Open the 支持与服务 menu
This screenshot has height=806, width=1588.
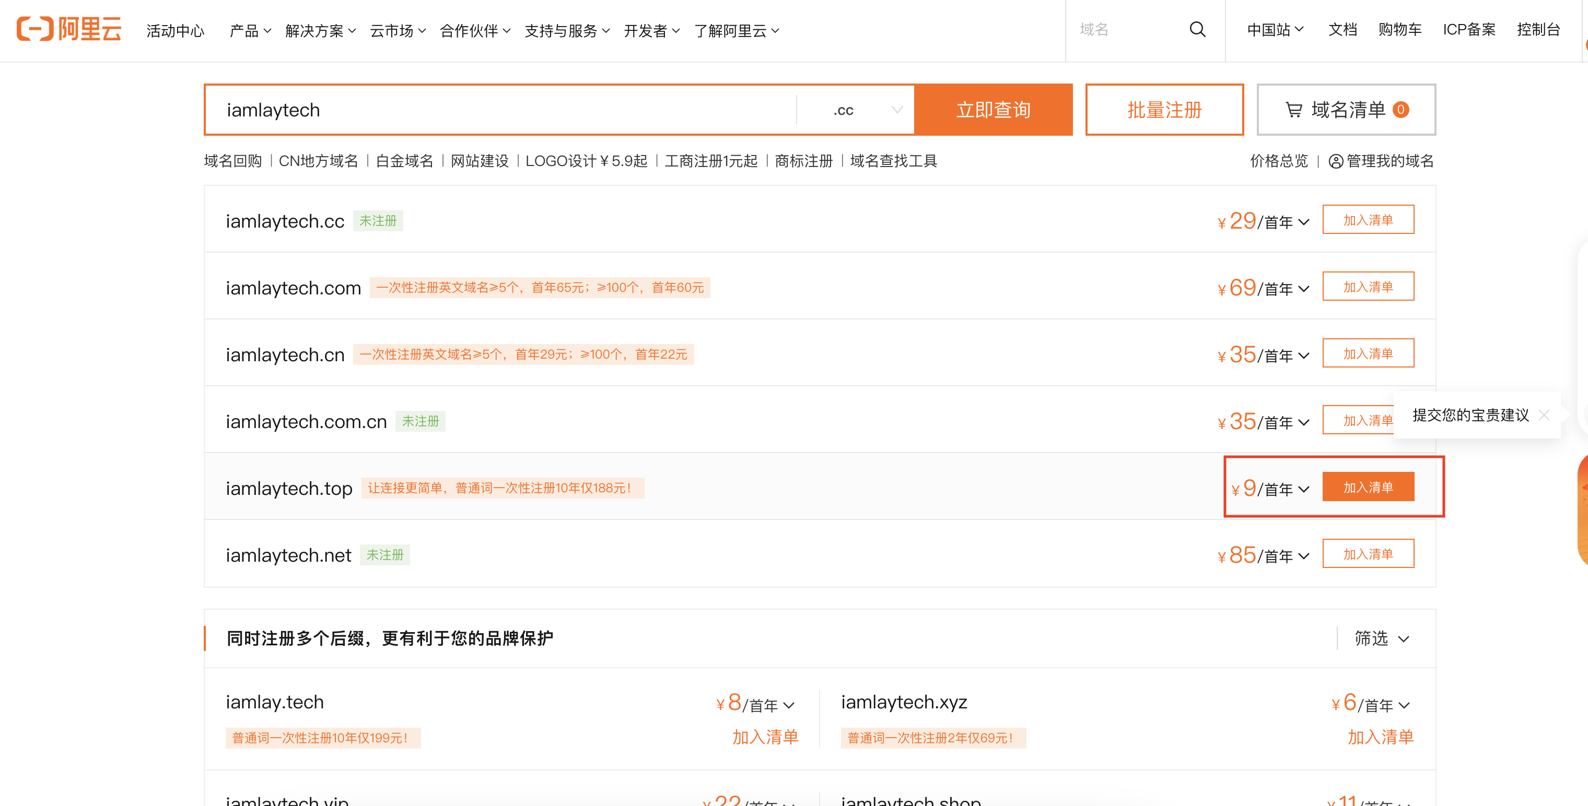pyautogui.click(x=567, y=30)
